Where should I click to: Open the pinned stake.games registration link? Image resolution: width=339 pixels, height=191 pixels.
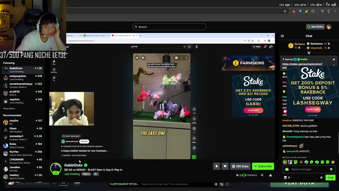point(302,64)
